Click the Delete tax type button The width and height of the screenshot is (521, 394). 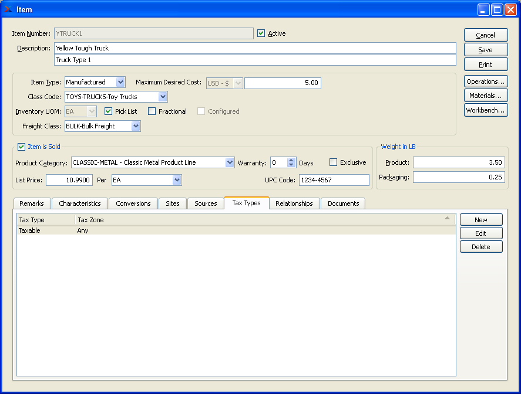(481, 247)
